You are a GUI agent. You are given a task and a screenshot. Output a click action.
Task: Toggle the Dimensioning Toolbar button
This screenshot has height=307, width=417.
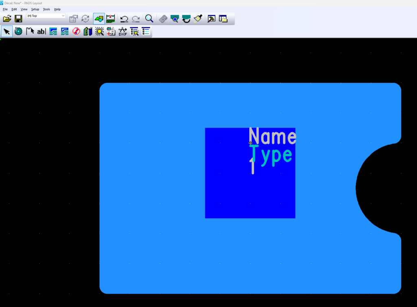110,19
